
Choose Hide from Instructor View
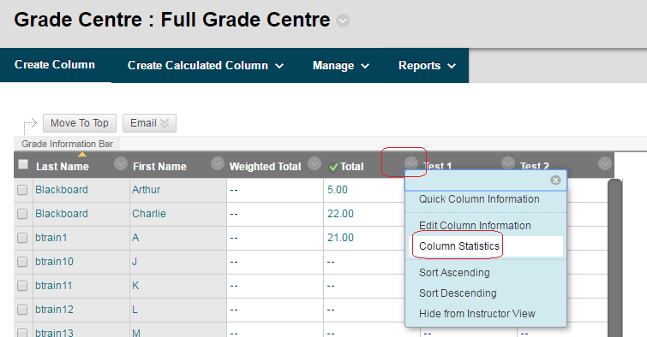(477, 314)
